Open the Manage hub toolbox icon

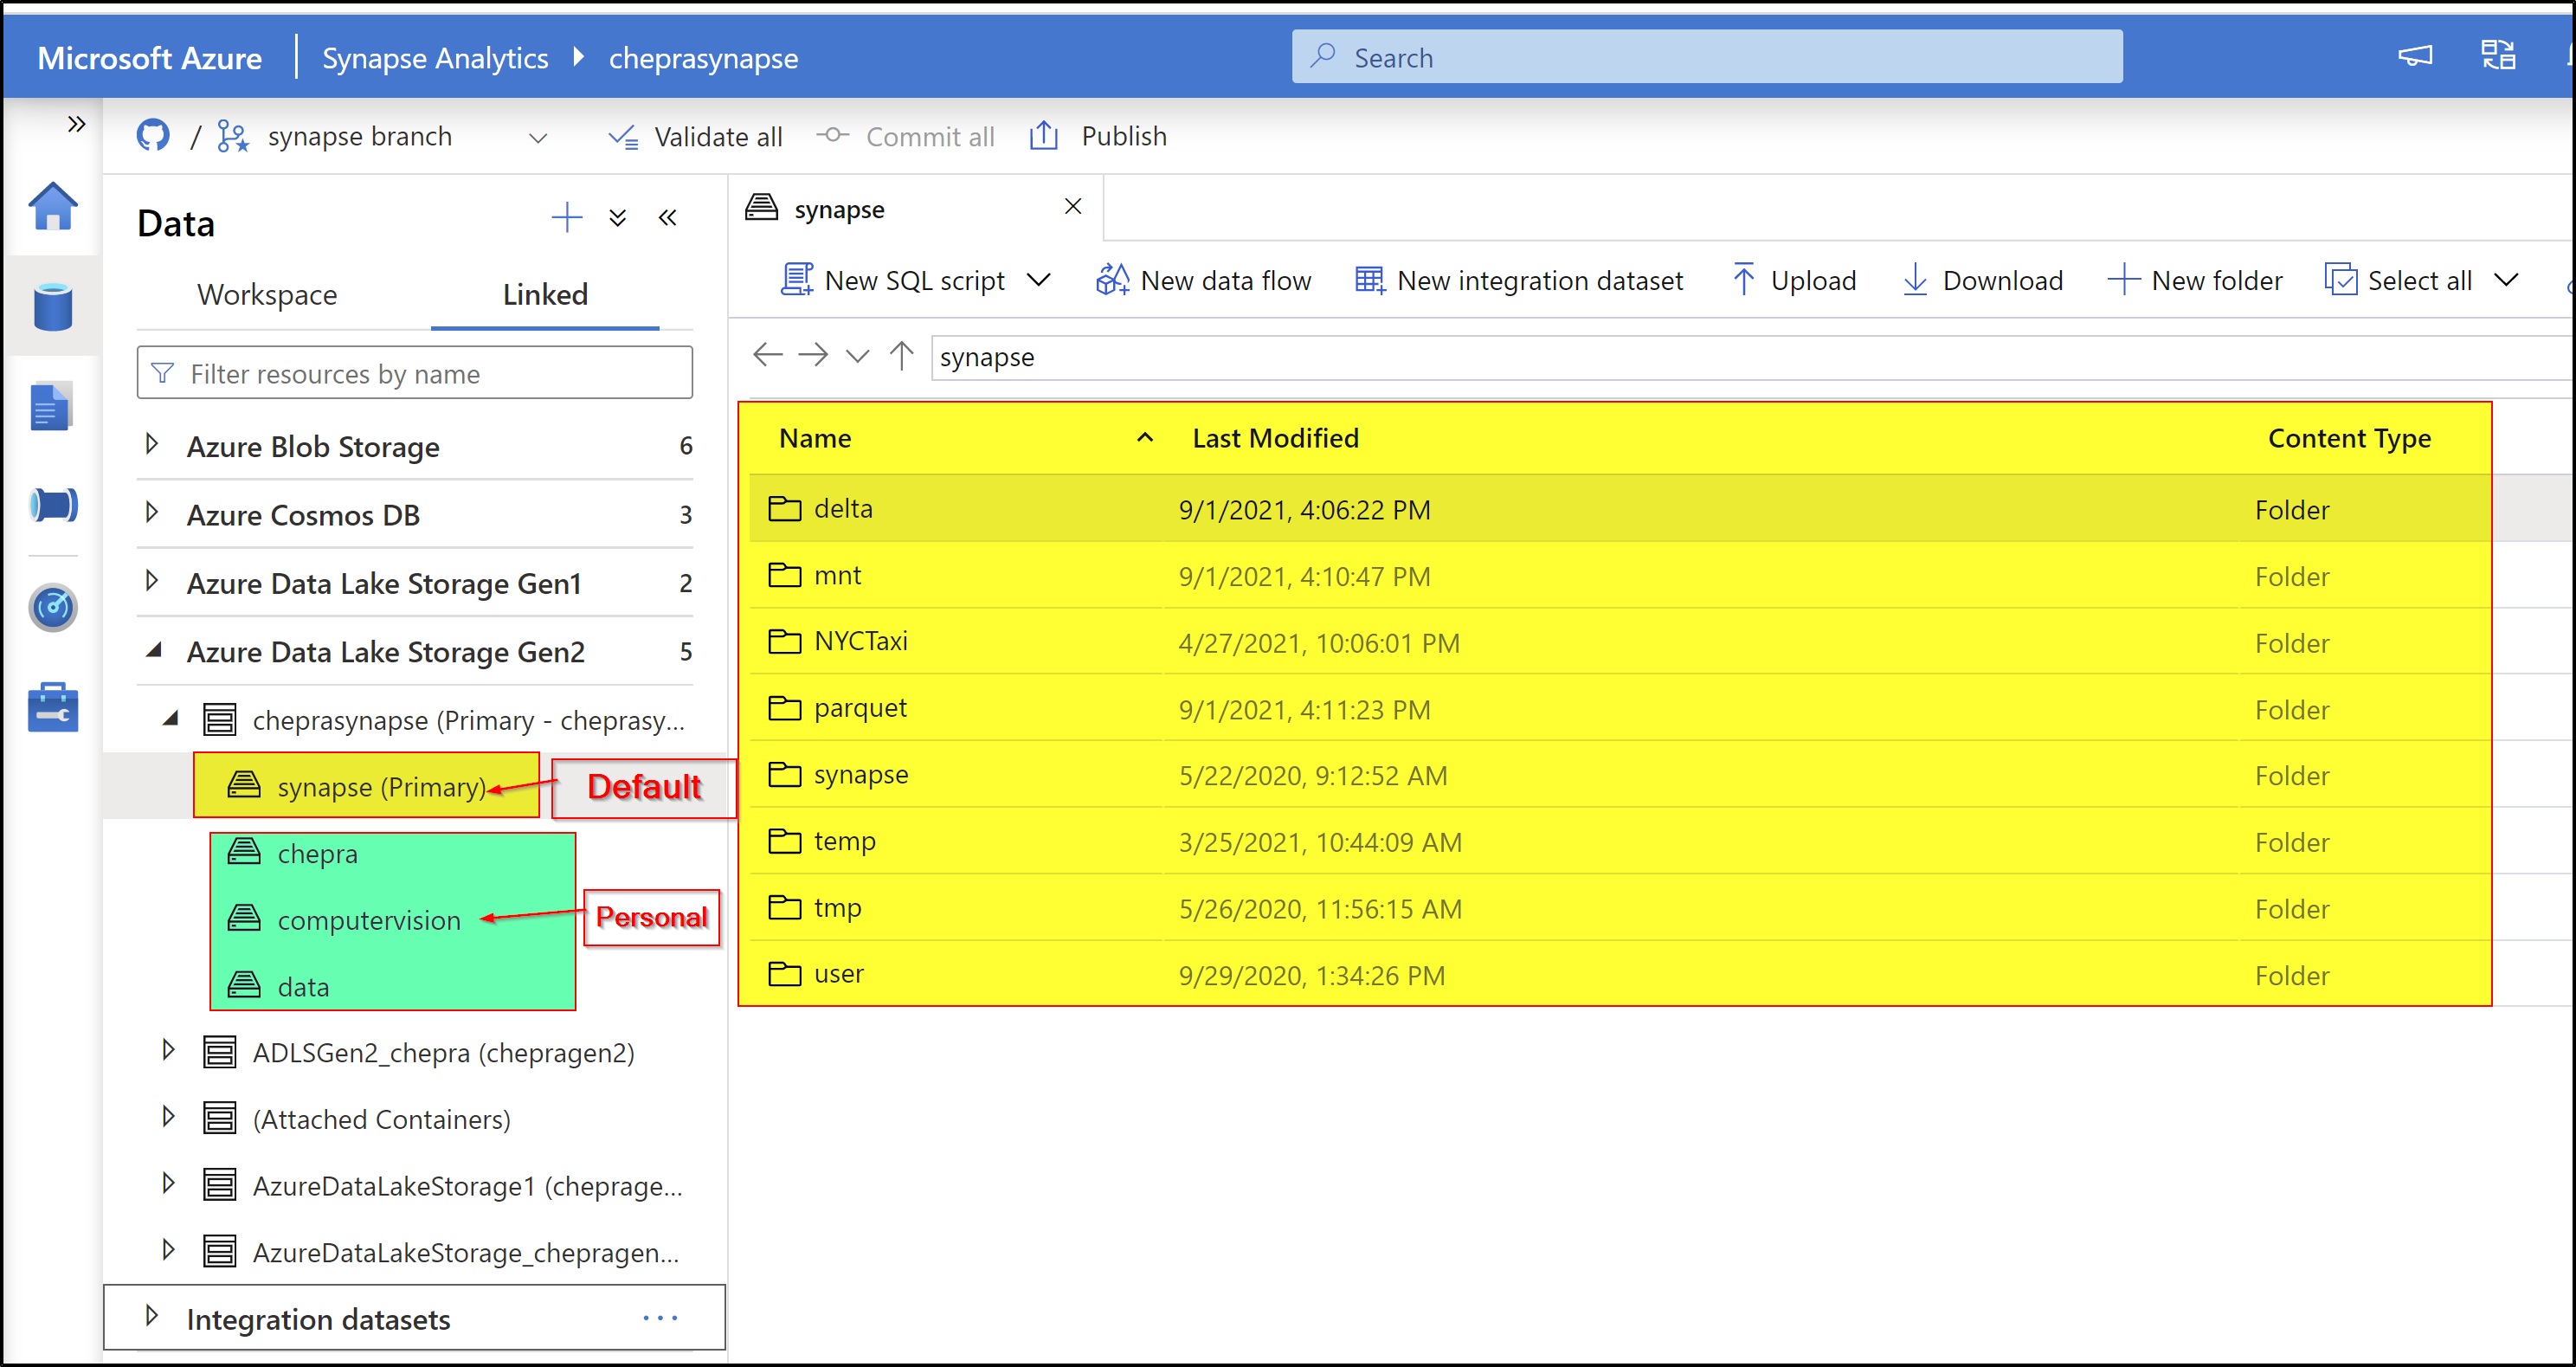click(53, 707)
